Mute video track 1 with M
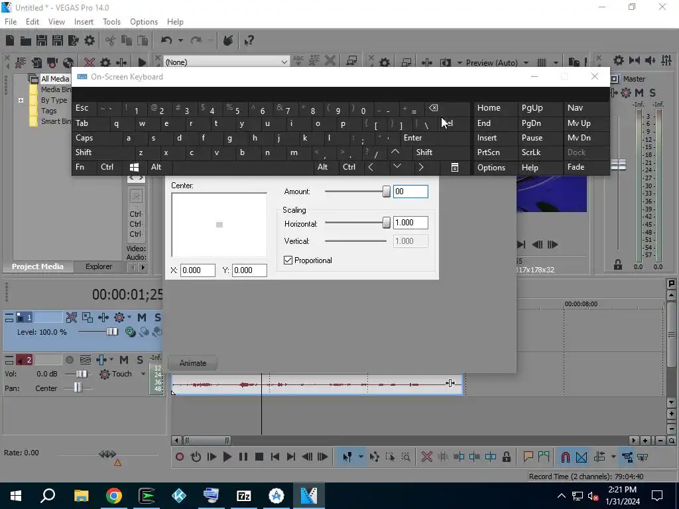Screen dimensions: 679x509 point(142,317)
